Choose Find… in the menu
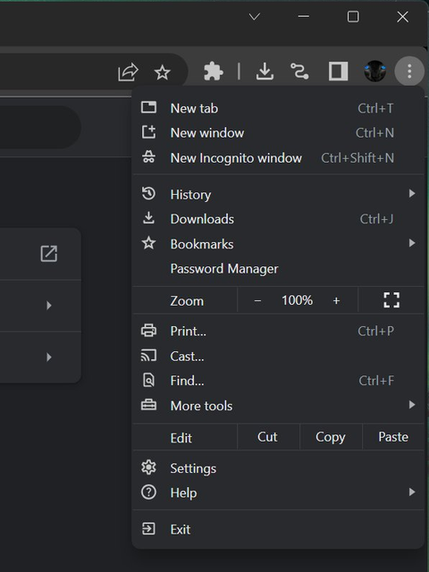 [x=278, y=381]
